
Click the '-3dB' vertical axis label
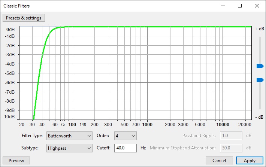tap(10, 55)
